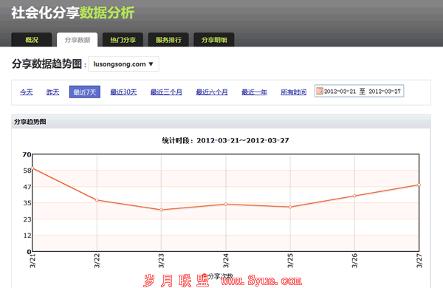This screenshot has width=443, height=288.
Task: Click the 分享次数 legend marker below chart
Action: pos(205,275)
